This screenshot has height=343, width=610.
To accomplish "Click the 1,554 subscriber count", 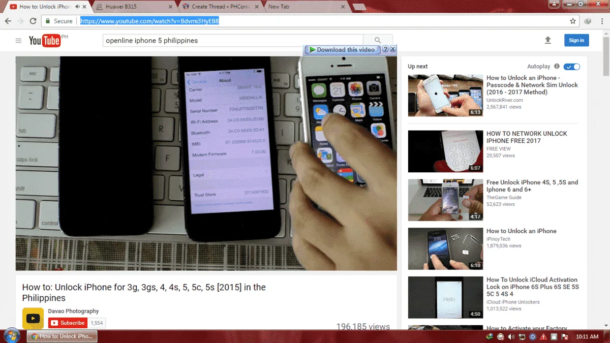I will pos(97,323).
